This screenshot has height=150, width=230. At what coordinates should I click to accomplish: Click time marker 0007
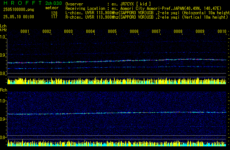coord(156,31)
